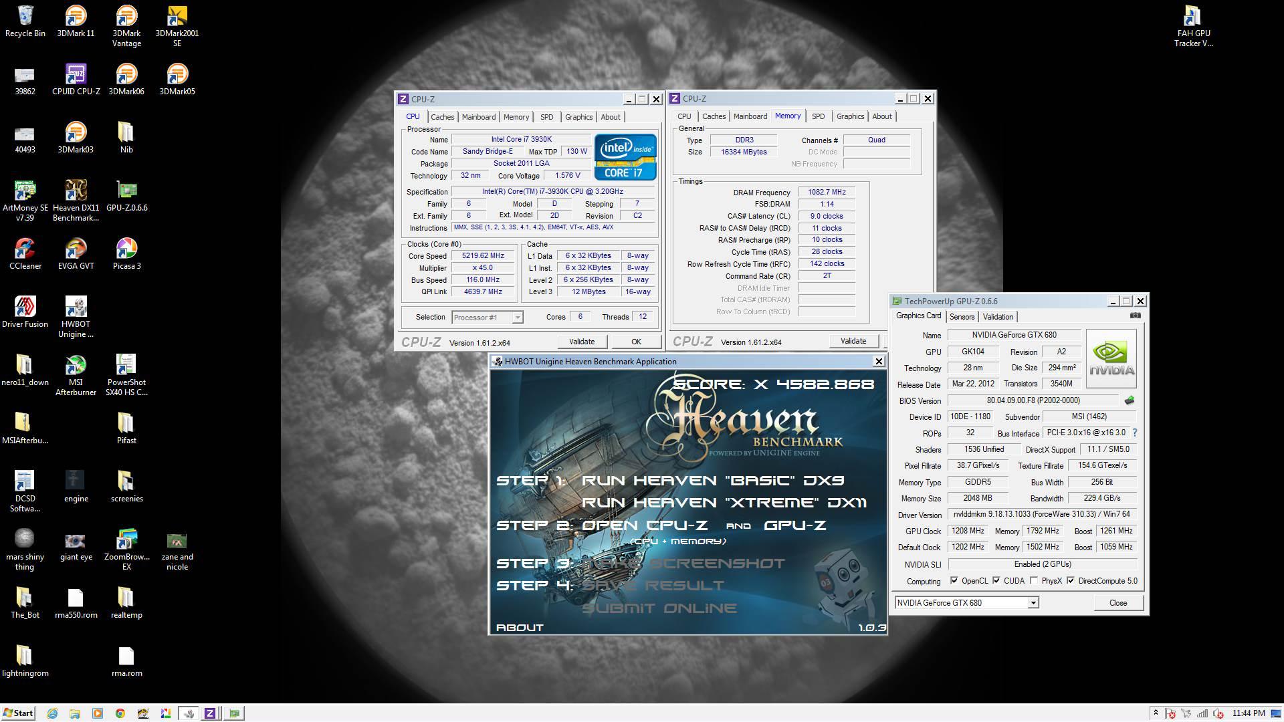Select the realtemp folder icon

pyautogui.click(x=126, y=602)
